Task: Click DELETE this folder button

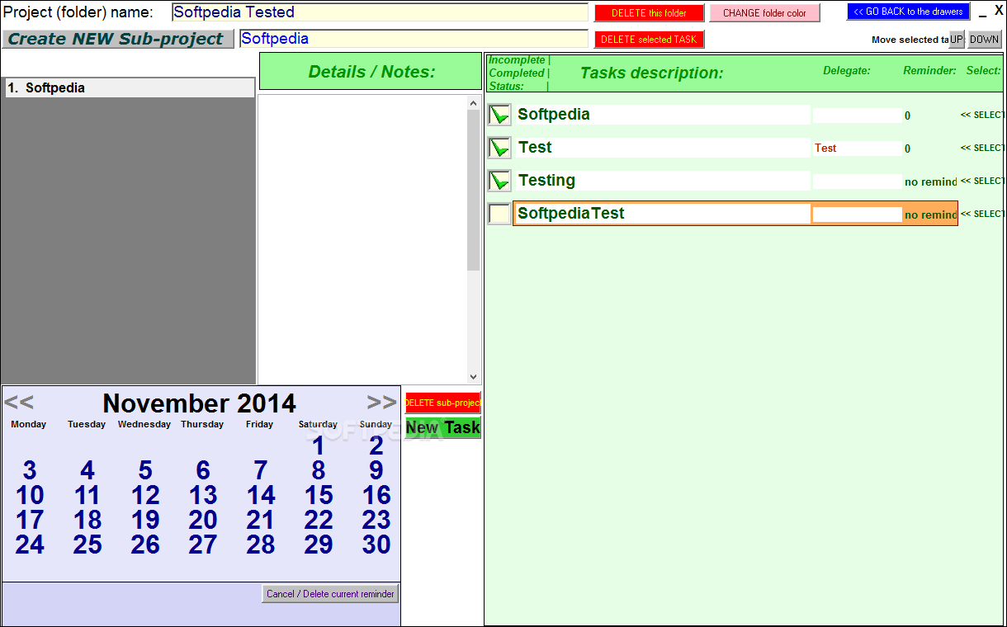Action: 649,13
